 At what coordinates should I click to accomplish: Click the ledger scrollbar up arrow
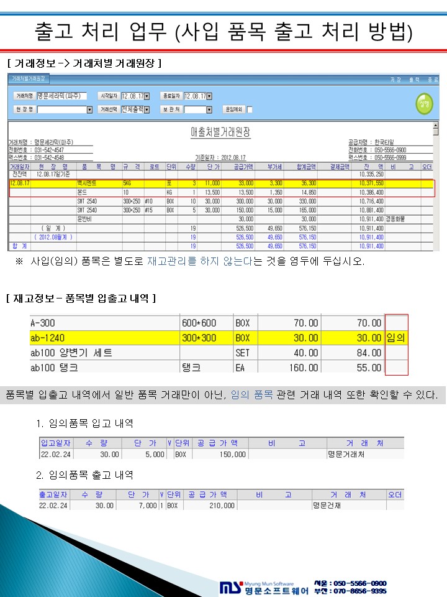436,124
